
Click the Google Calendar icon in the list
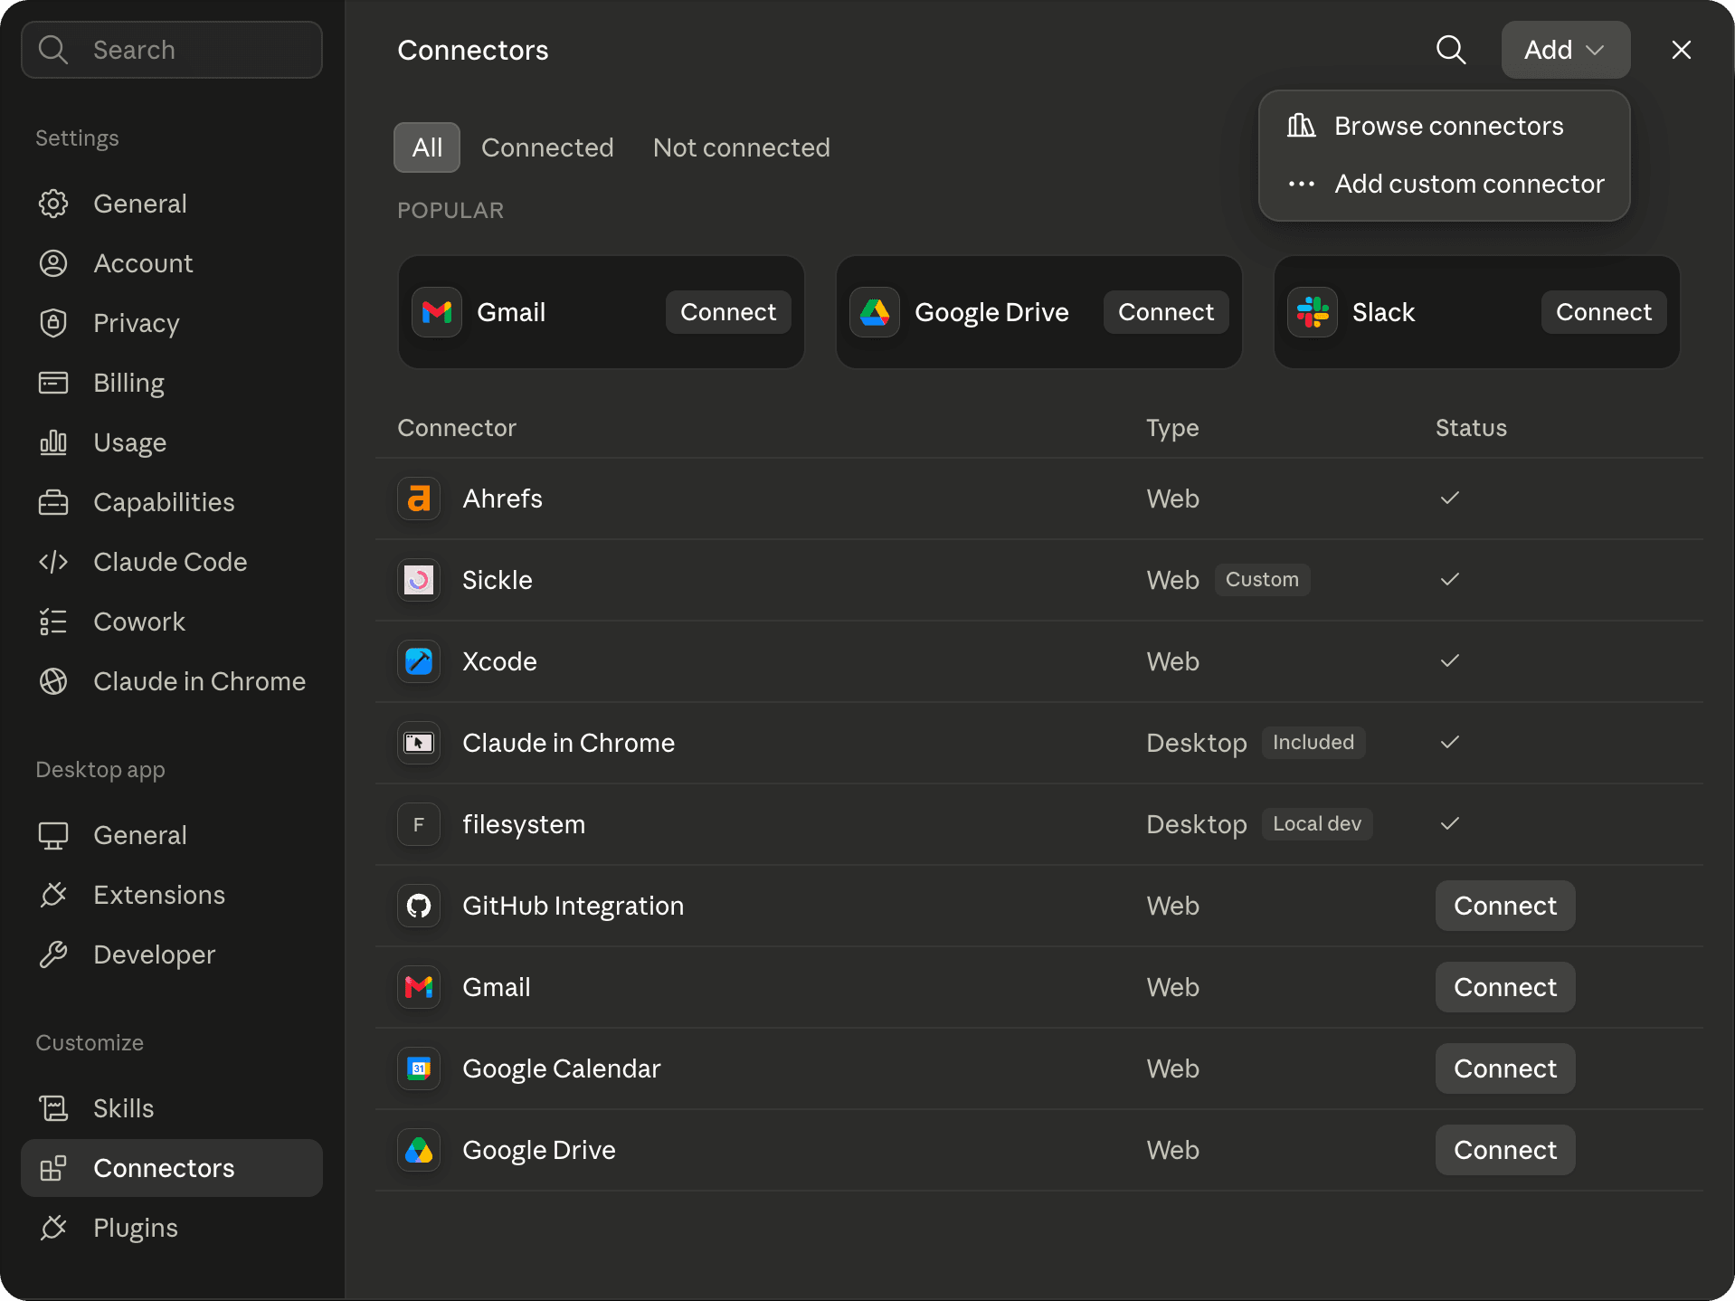[419, 1068]
